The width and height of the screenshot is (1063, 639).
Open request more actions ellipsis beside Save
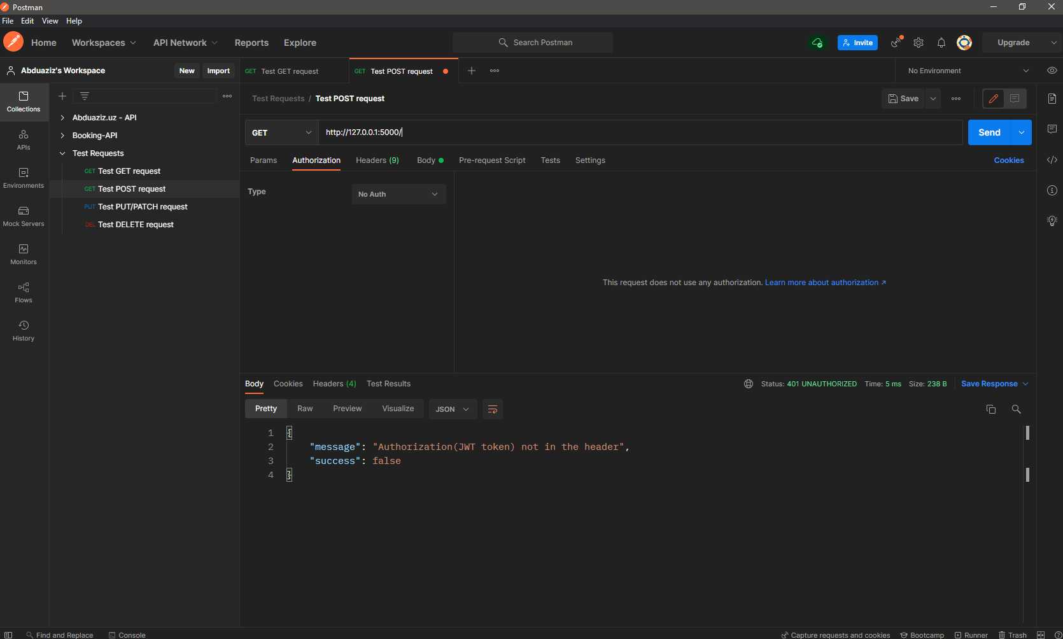click(x=956, y=99)
